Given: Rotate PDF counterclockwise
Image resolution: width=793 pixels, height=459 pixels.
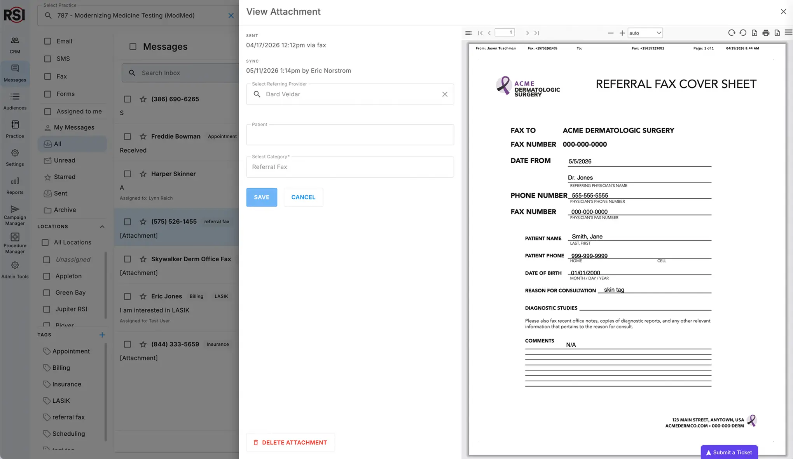Looking at the screenshot, I should [743, 33].
